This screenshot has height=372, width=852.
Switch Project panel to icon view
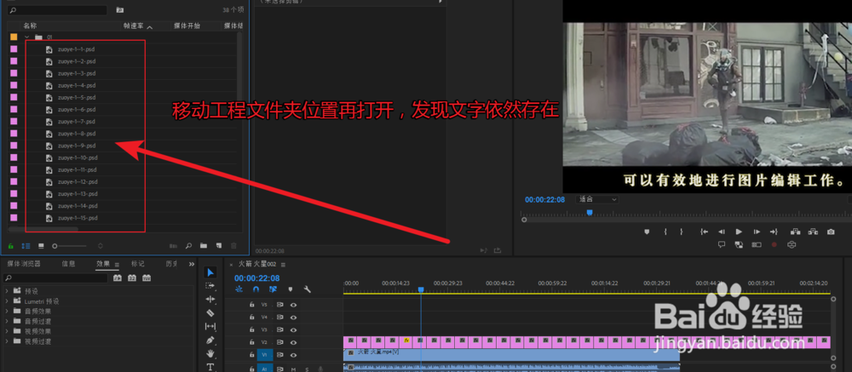41,246
